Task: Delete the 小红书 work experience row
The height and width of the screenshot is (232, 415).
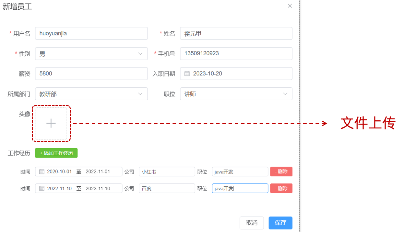Action: [281, 171]
